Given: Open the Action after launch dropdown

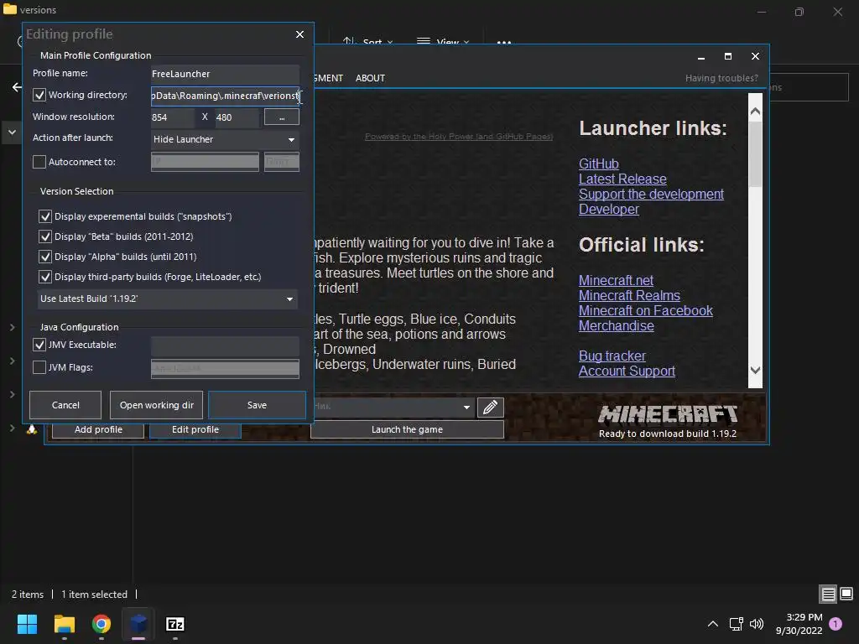Looking at the screenshot, I should (225, 139).
